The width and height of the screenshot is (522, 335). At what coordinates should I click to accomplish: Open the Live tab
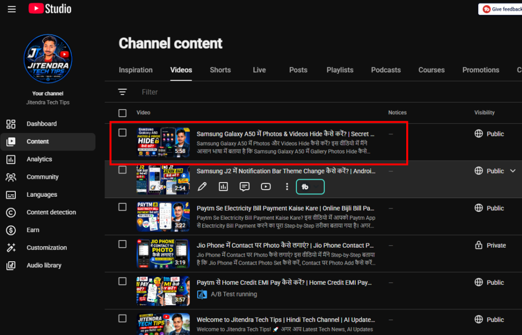(259, 70)
